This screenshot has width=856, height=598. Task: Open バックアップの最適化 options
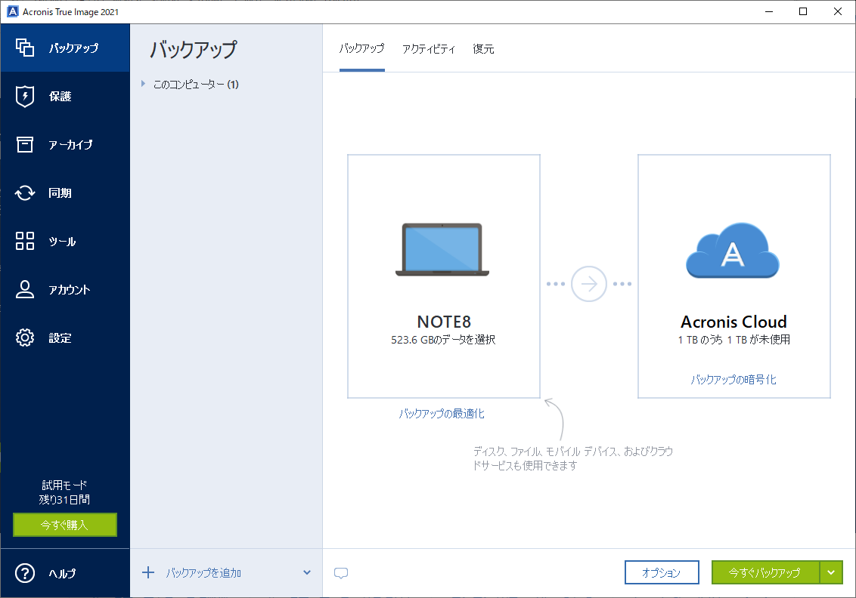point(443,413)
